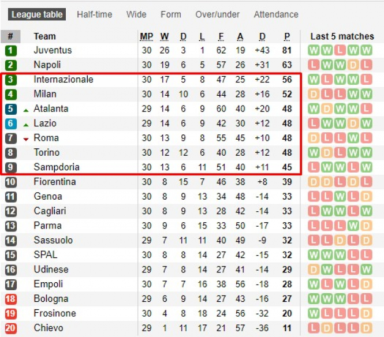
Task: Click the blue position 5 badge
Action: click(x=10, y=109)
